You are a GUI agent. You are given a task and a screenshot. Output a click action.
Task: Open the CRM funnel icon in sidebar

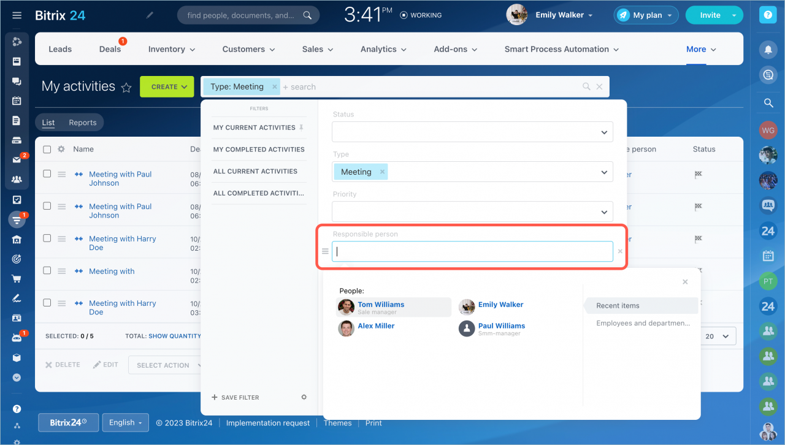pyautogui.click(x=17, y=219)
